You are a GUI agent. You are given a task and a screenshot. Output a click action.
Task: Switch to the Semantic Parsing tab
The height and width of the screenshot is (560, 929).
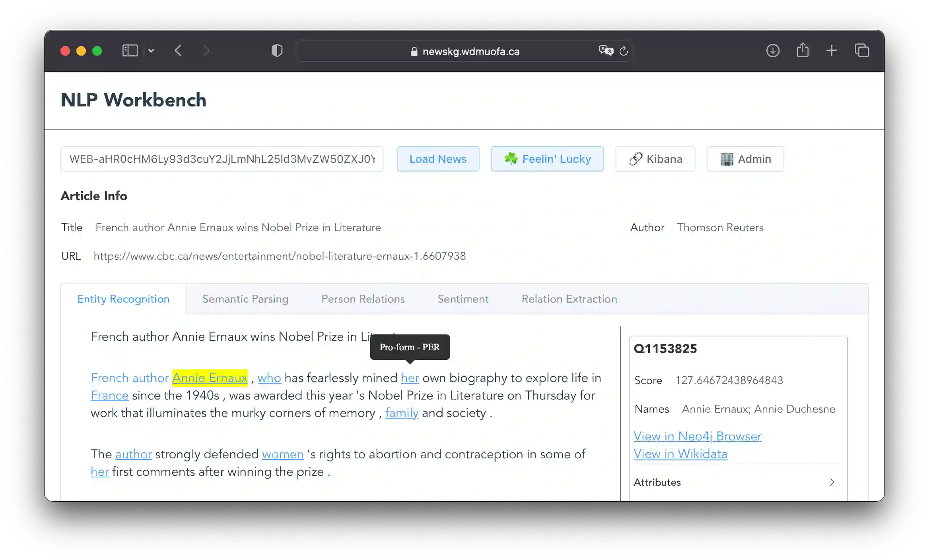coord(245,299)
